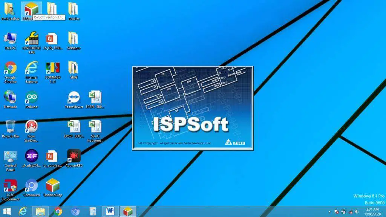Image resolution: width=386 pixels, height=217 pixels.
Task: Click the Windows Start button
Action: [x=7, y=211]
